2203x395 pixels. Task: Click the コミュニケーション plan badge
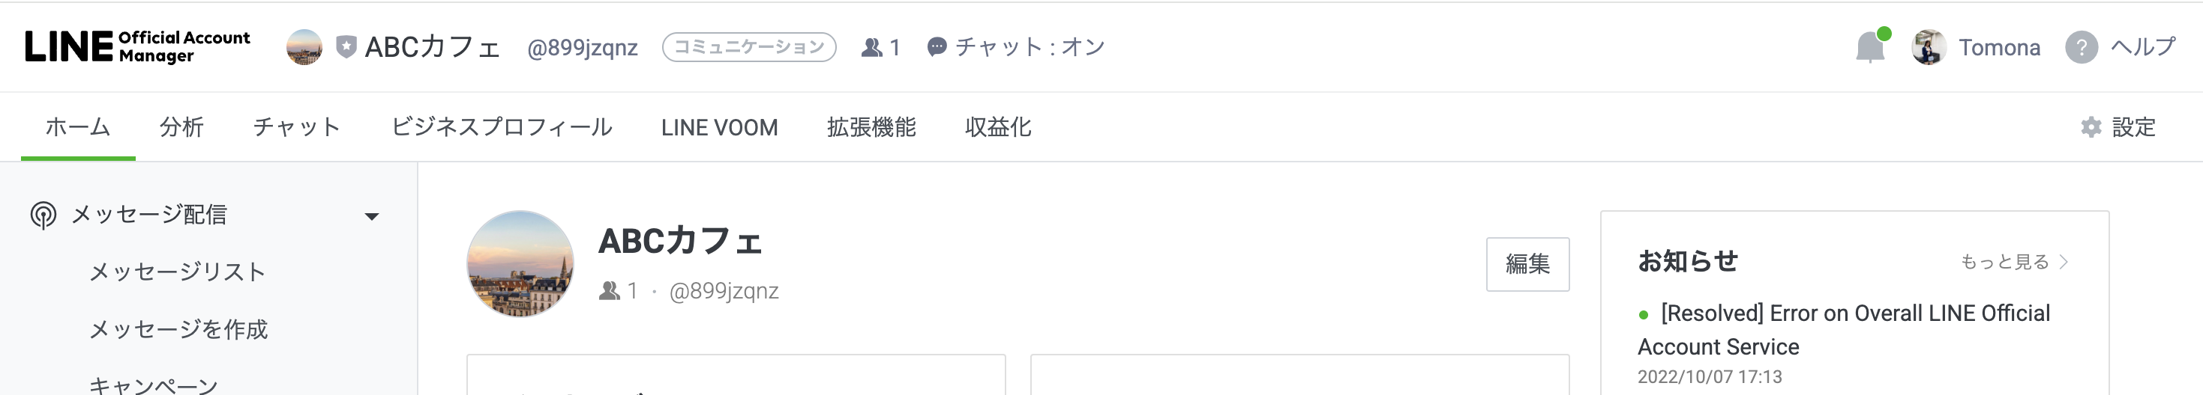(748, 48)
